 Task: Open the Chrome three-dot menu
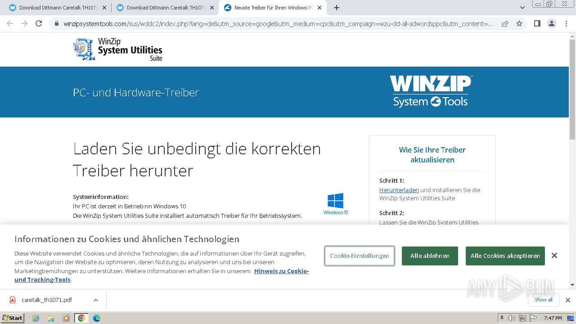coord(566,23)
